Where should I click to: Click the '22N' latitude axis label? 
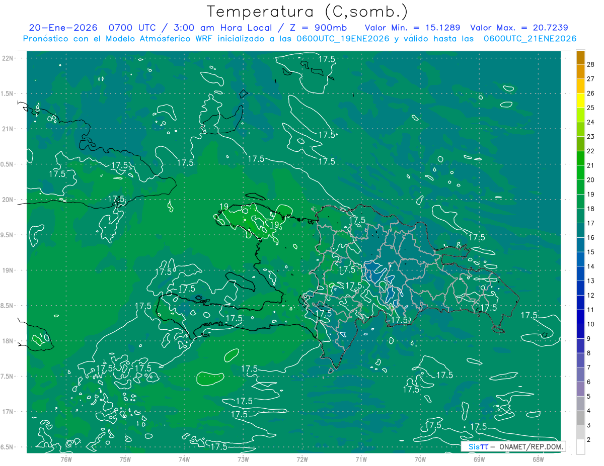[x=8, y=58]
